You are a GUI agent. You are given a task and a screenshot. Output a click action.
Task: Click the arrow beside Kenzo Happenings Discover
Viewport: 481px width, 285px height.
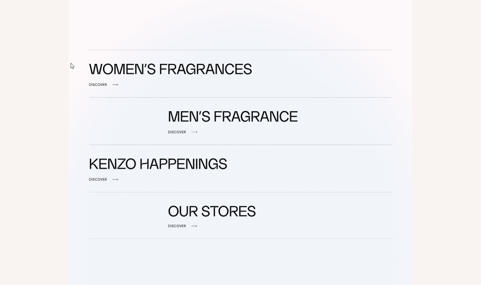click(115, 180)
